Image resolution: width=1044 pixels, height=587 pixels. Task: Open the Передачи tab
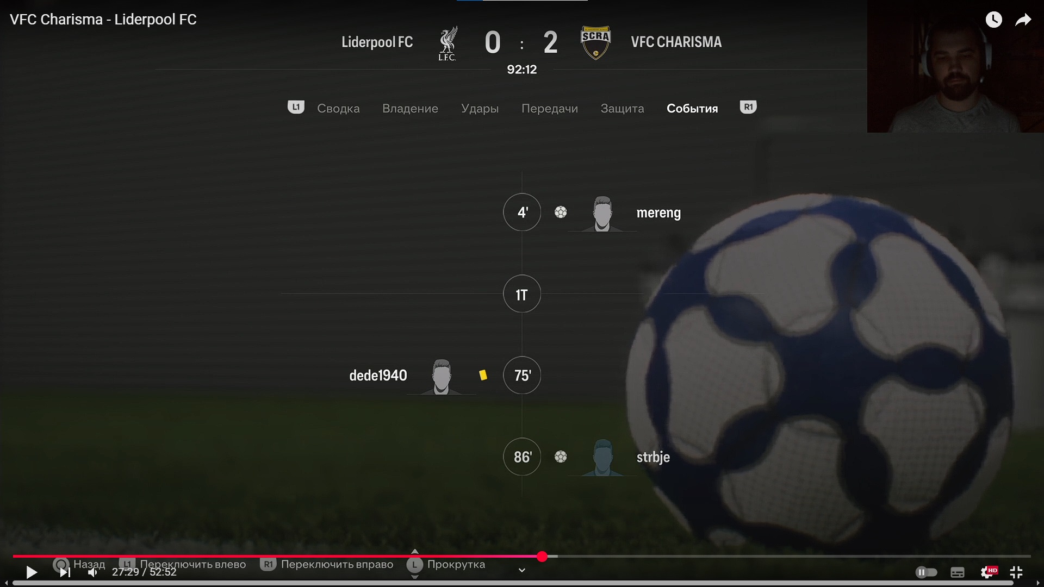pos(549,108)
